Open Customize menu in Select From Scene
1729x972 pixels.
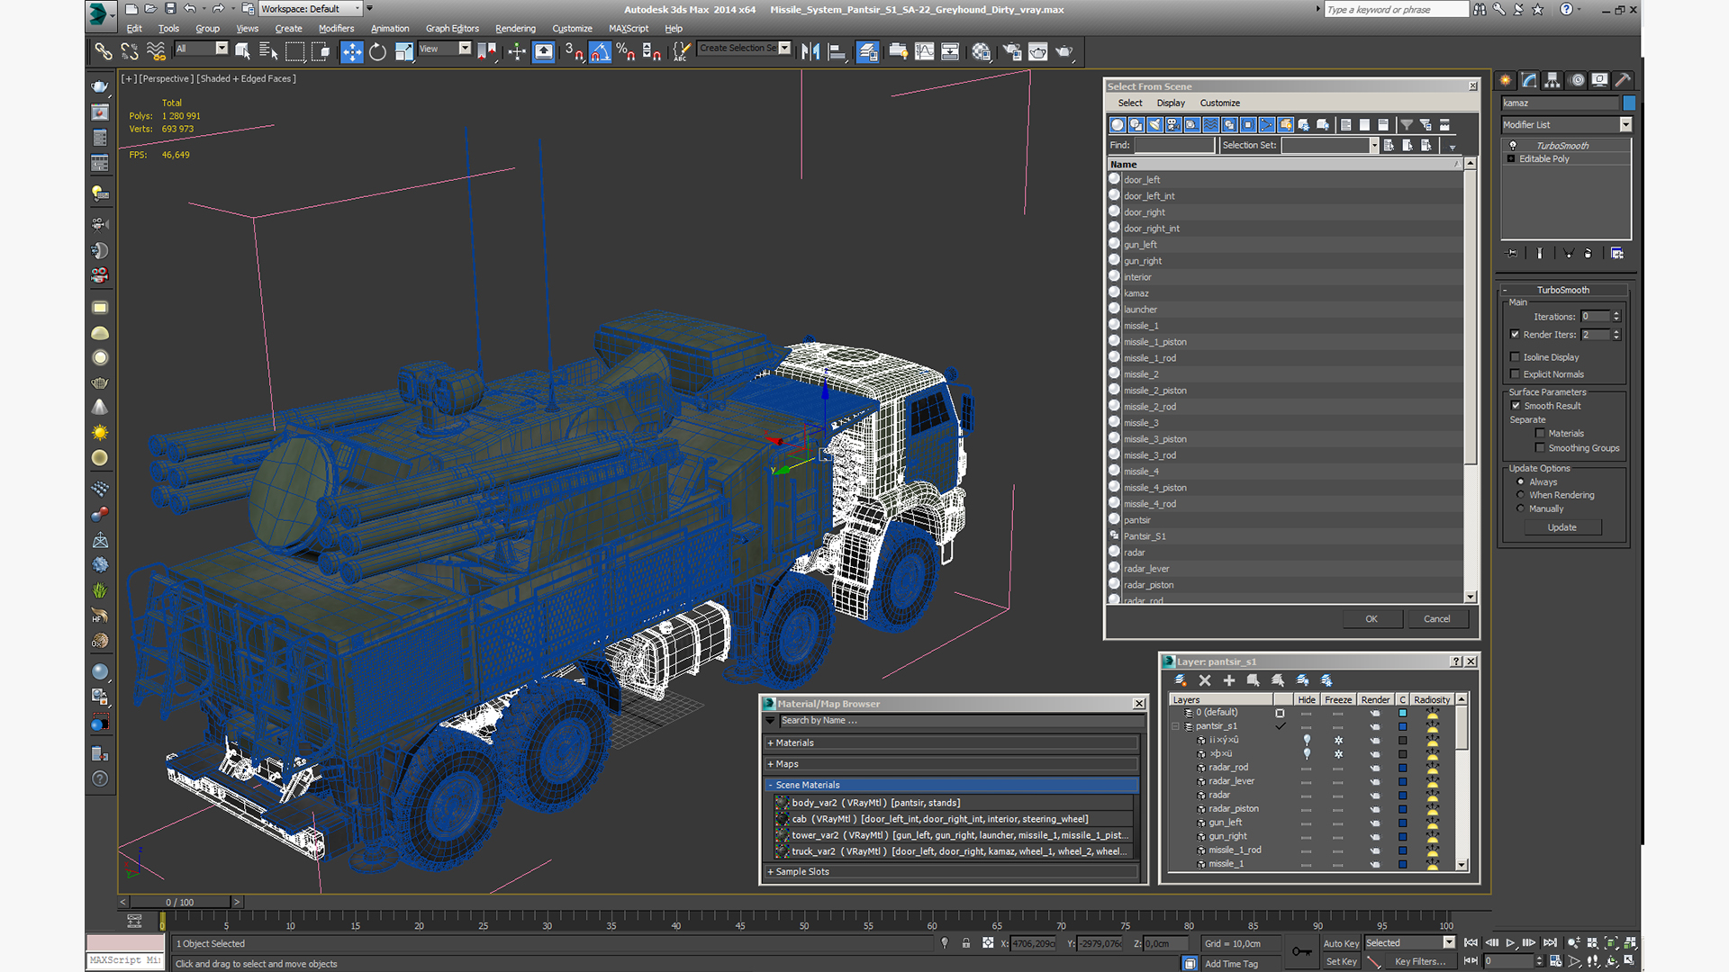[x=1219, y=103]
